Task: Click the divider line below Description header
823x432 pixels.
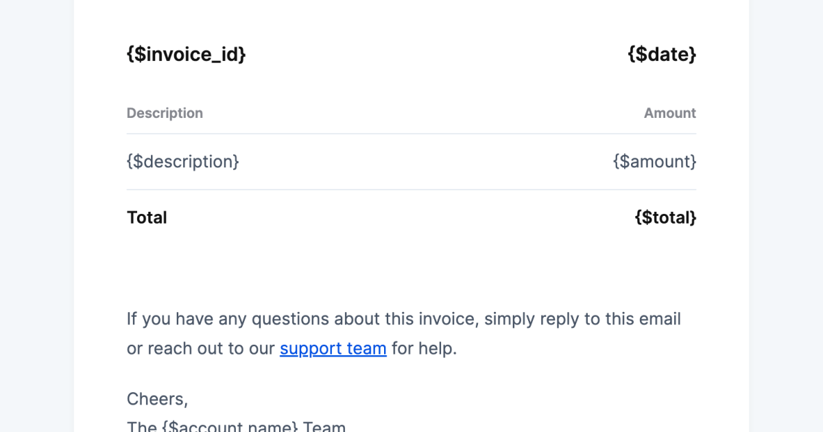Action: (x=411, y=134)
